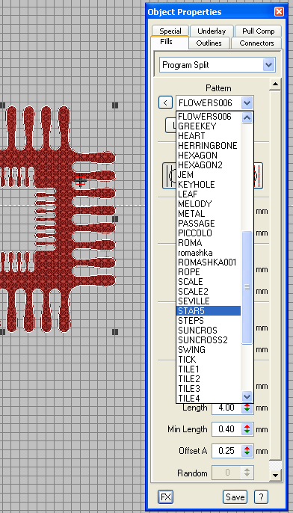
Task: Adjust Min Length using spinner arrows
Action: (x=247, y=429)
